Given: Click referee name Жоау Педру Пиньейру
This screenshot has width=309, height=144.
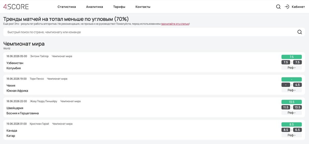Looking at the screenshot, I should click(44, 101).
